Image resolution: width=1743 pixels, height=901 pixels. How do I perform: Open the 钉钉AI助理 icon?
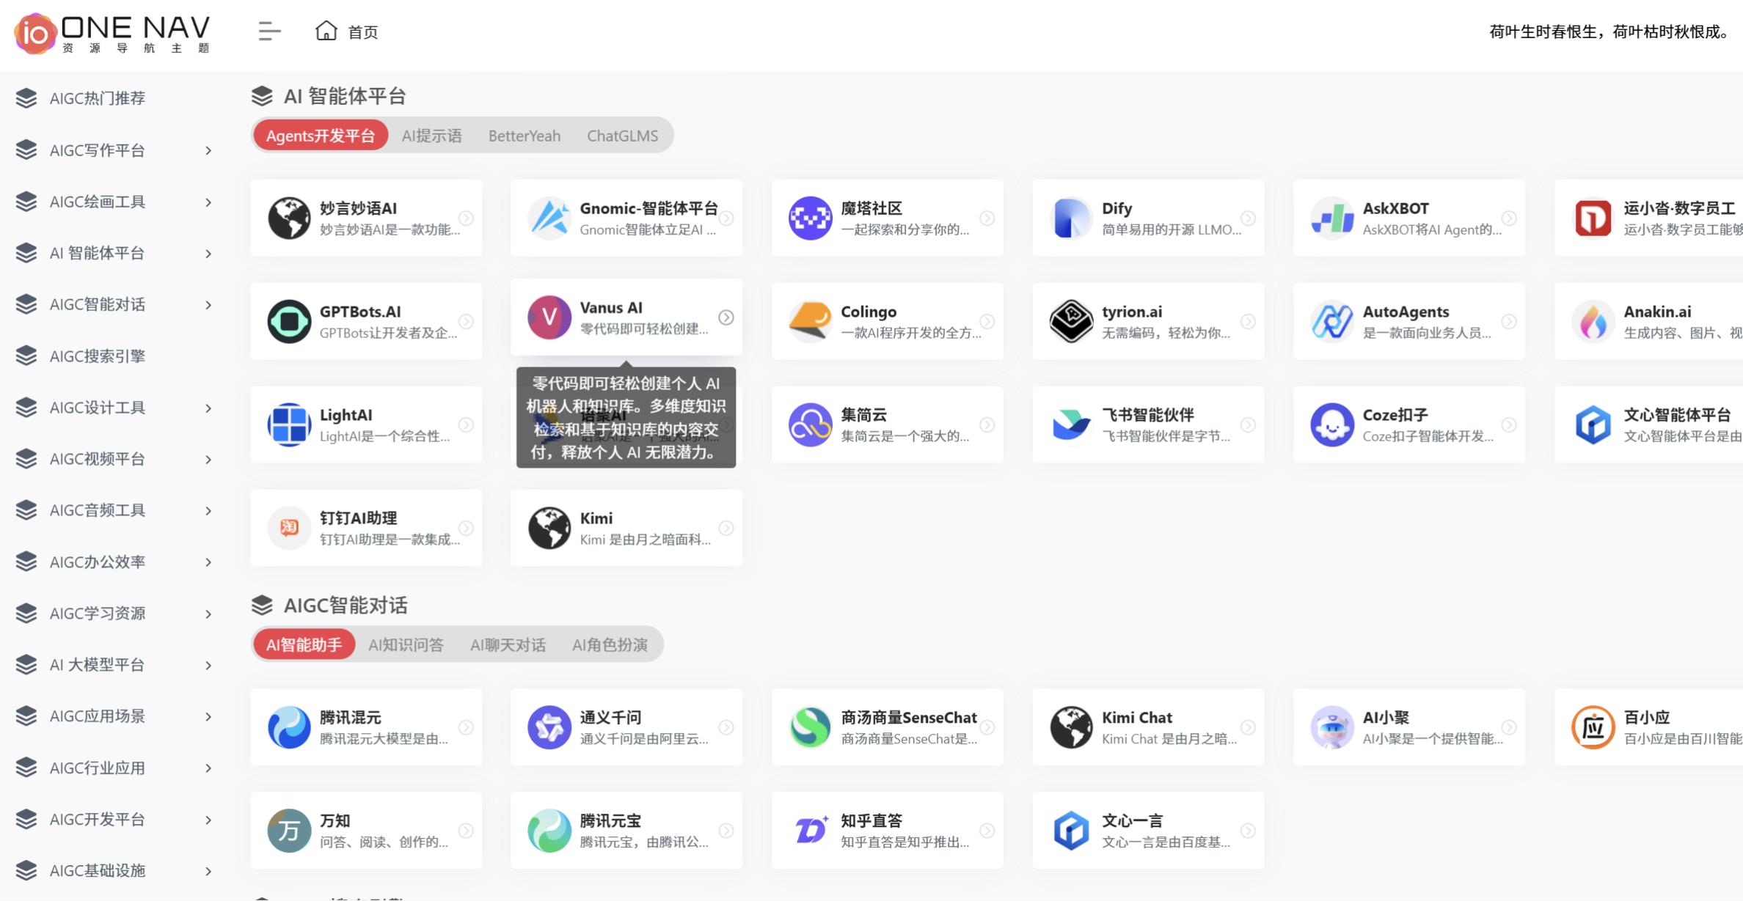pyautogui.click(x=289, y=528)
